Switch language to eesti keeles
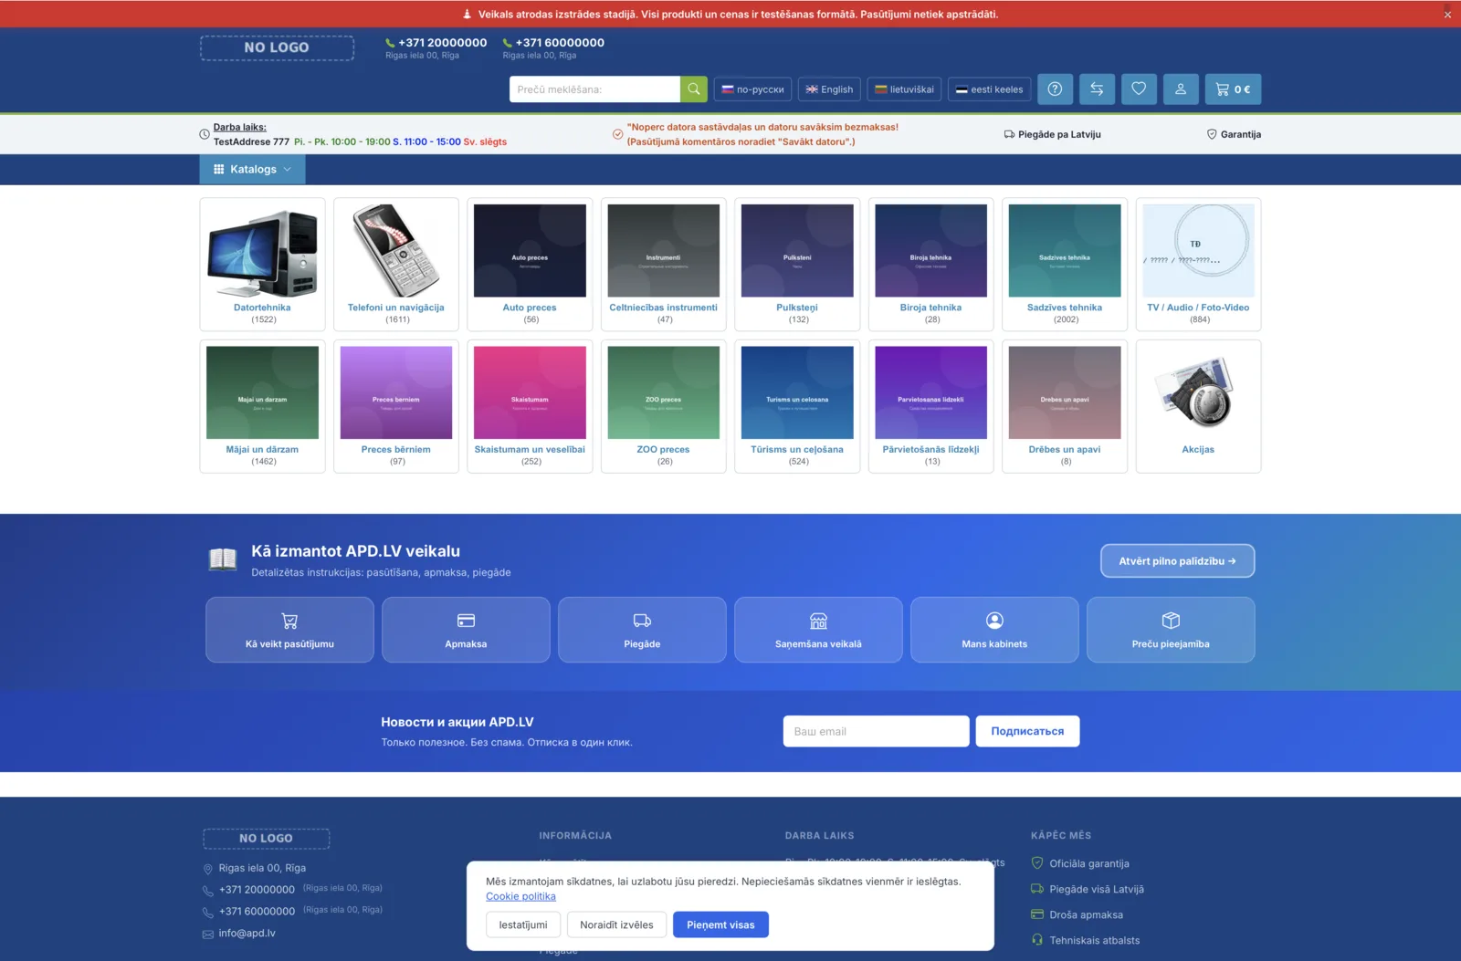The height and width of the screenshot is (961, 1461). (989, 89)
